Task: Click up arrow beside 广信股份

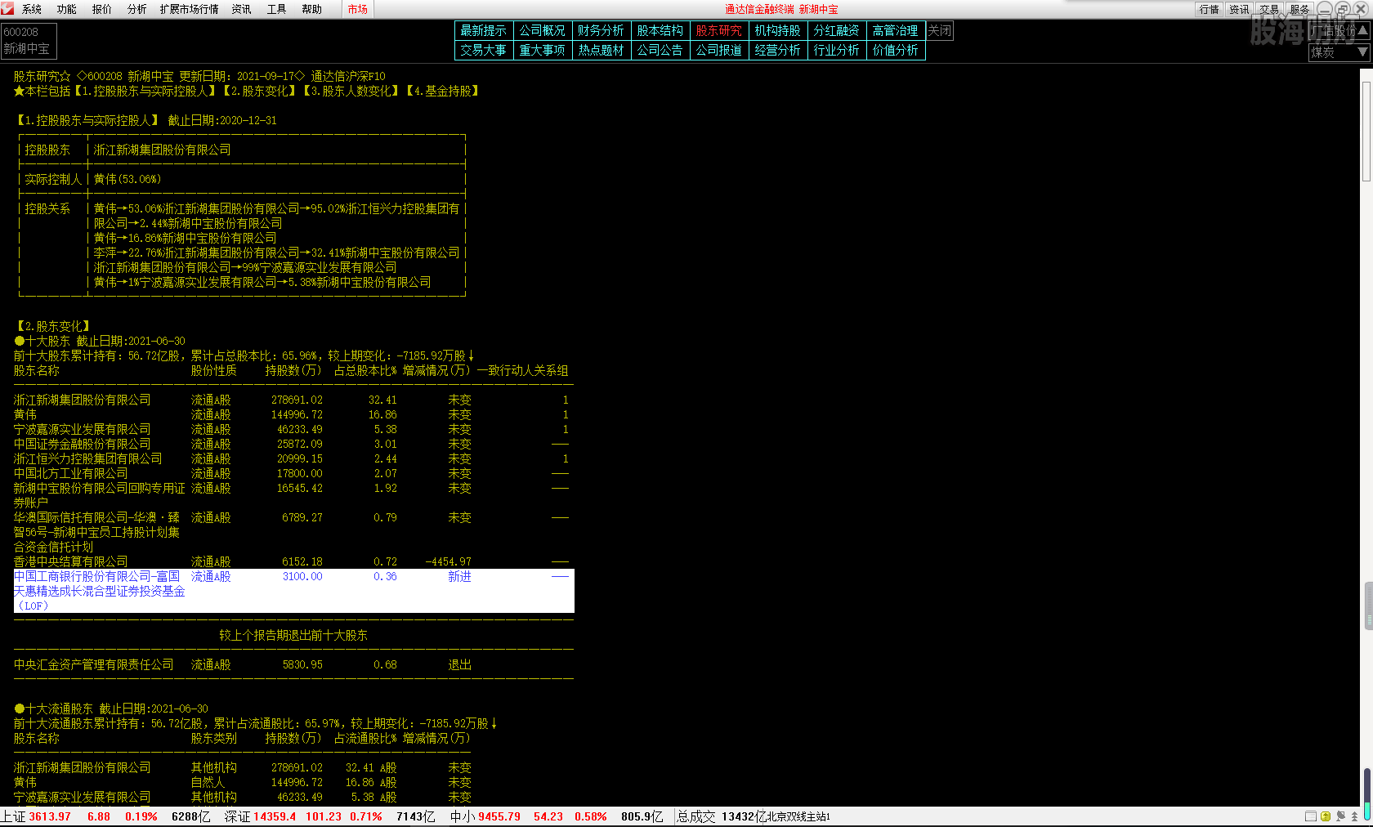Action: [1363, 29]
